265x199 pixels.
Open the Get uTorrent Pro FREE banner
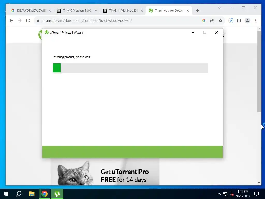click(x=105, y=172)
